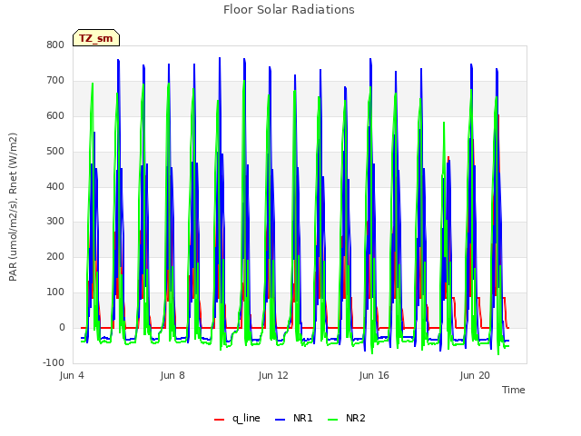This screenshot has height=436, width=581.
Task: Click the 600 y-axis tick label
Action: click(x=55, y=116)
